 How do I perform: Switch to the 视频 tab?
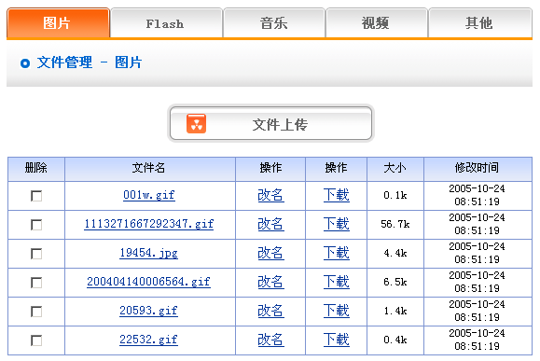pyautogui.click(x=377, y=23)
